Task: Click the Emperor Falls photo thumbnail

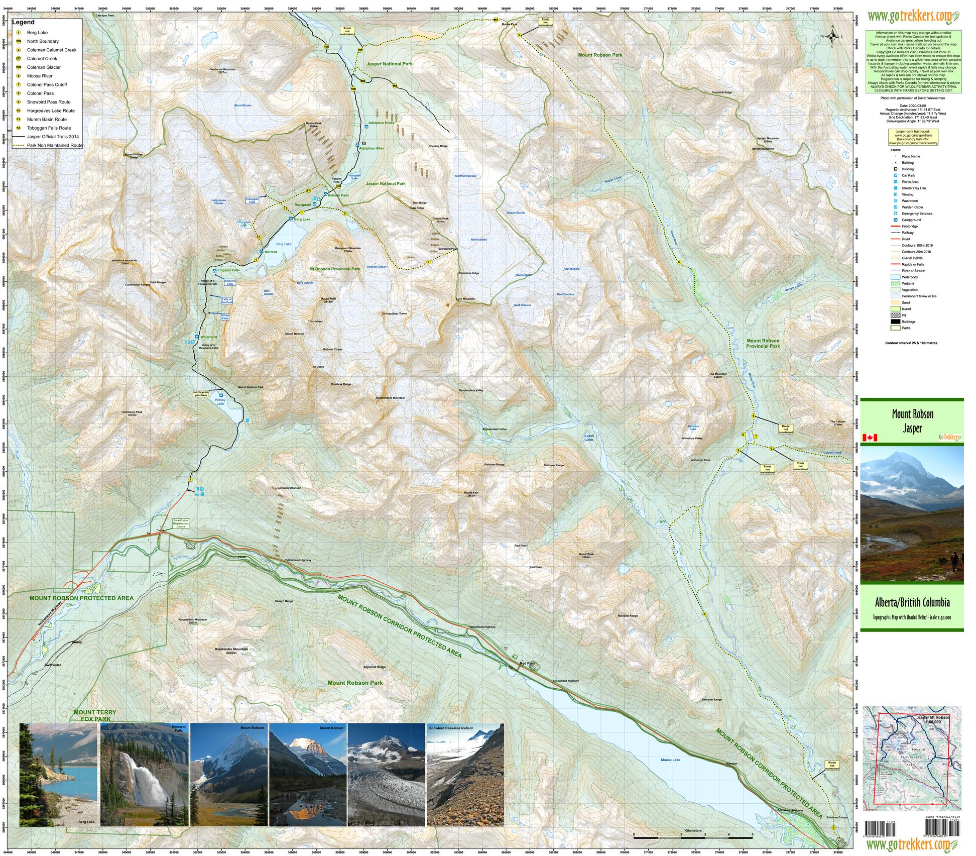Action: click(145, 775)
